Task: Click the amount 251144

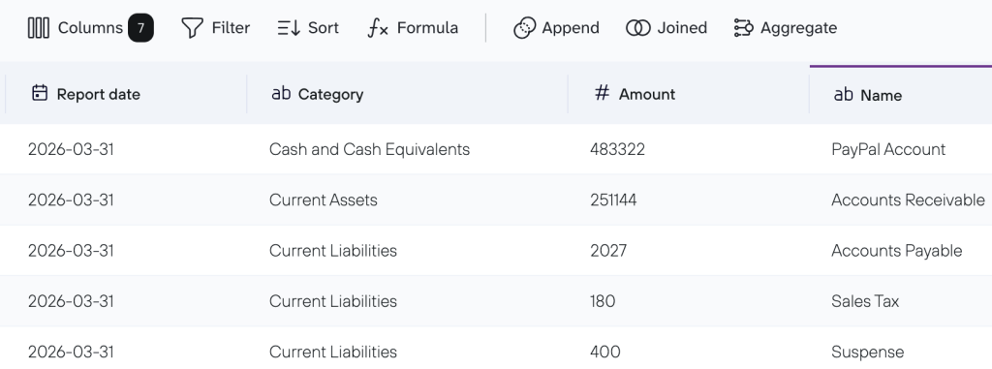Action: point(613,200)
